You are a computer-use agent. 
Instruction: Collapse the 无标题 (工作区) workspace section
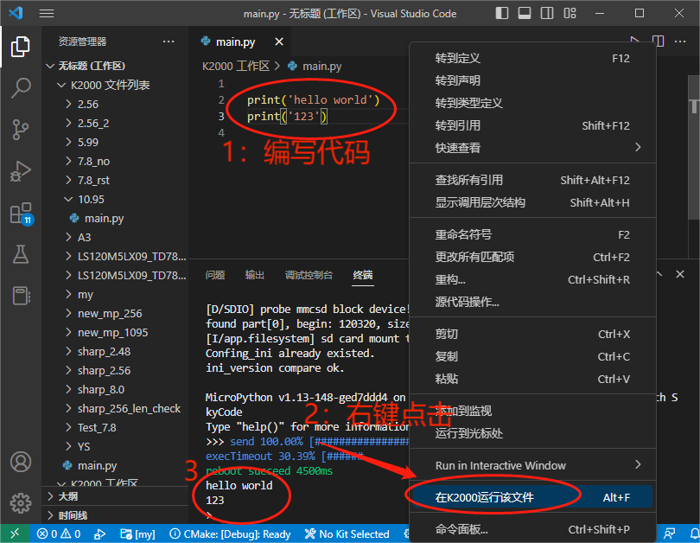(x=115, y=66)
